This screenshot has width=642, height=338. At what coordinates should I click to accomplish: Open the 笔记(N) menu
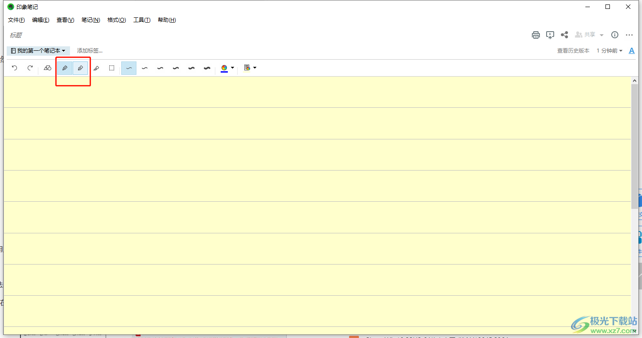pyautogui.click(x=91, y=20)
